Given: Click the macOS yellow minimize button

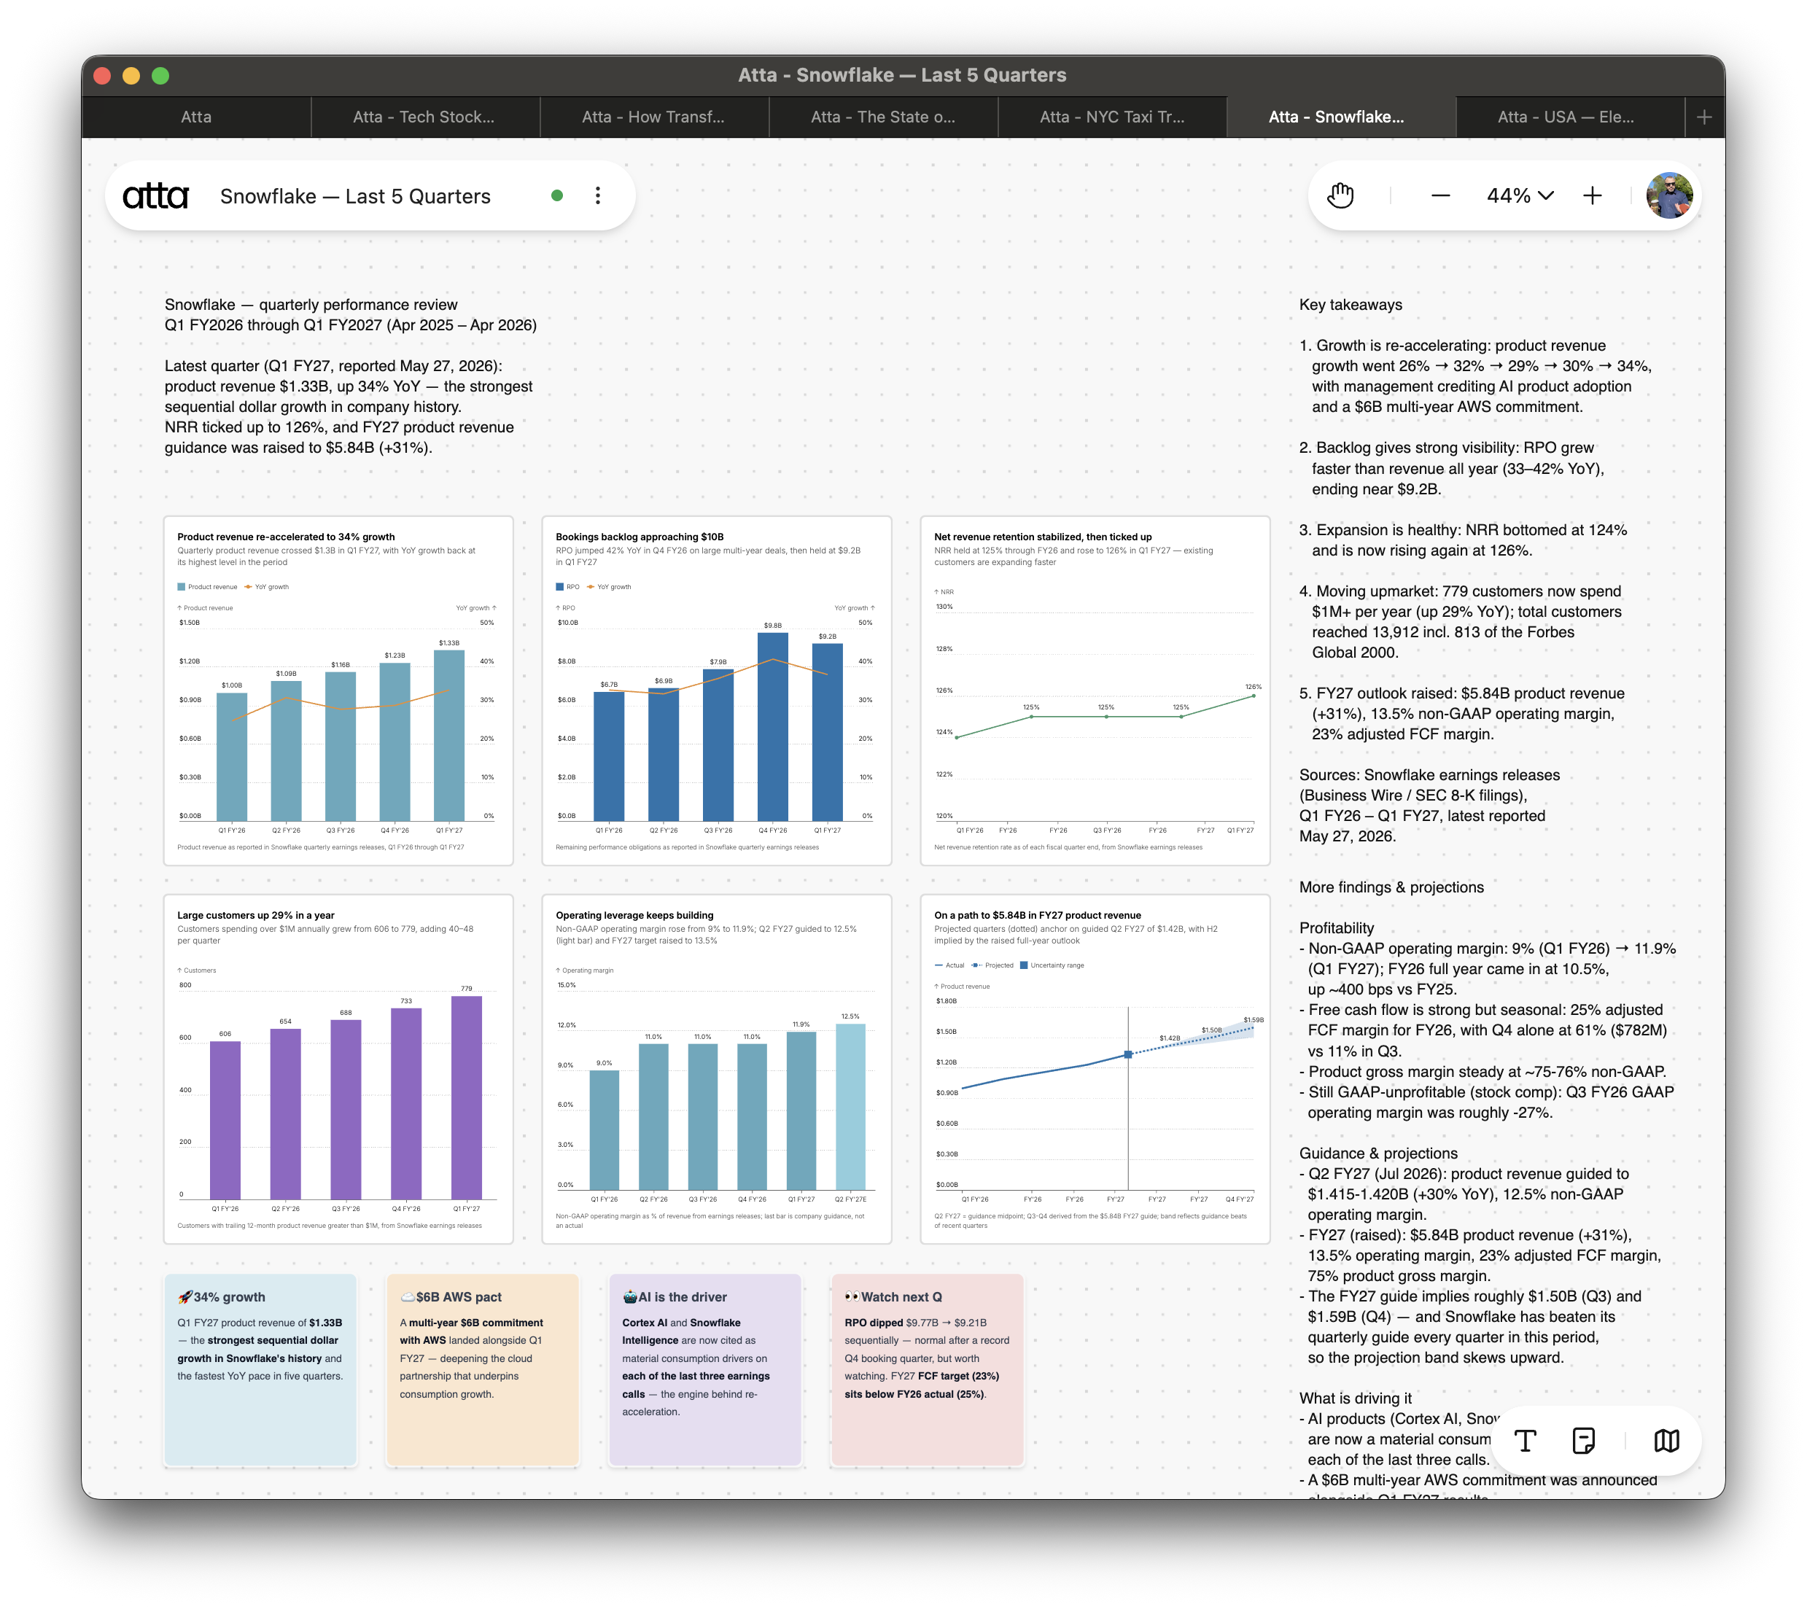Looking at the screenshot, I should coord(131,76).
